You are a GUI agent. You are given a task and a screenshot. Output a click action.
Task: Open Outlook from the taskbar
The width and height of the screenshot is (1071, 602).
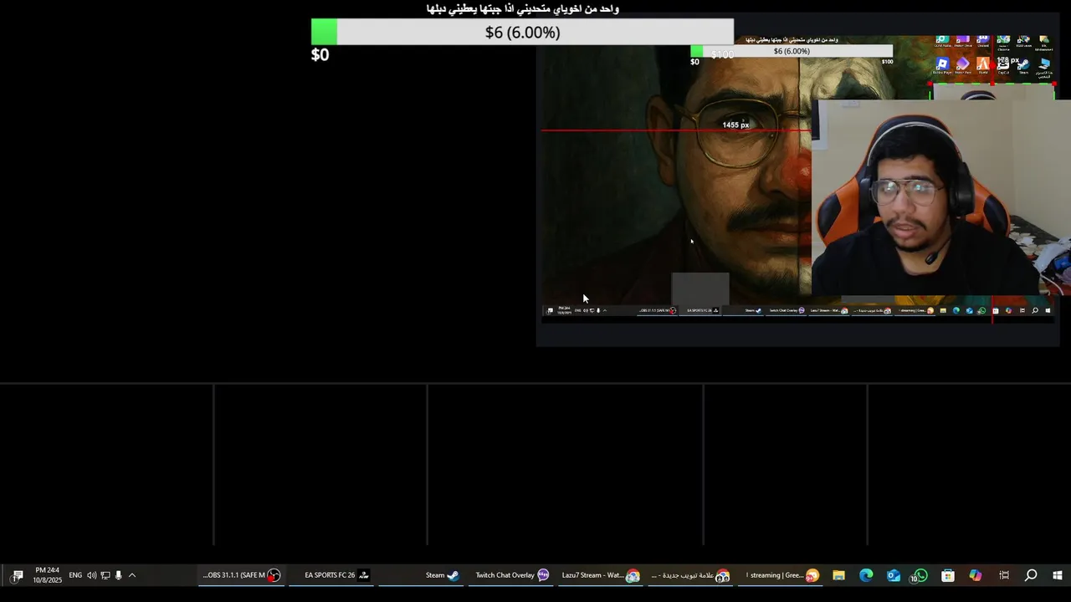pos(894,575)
